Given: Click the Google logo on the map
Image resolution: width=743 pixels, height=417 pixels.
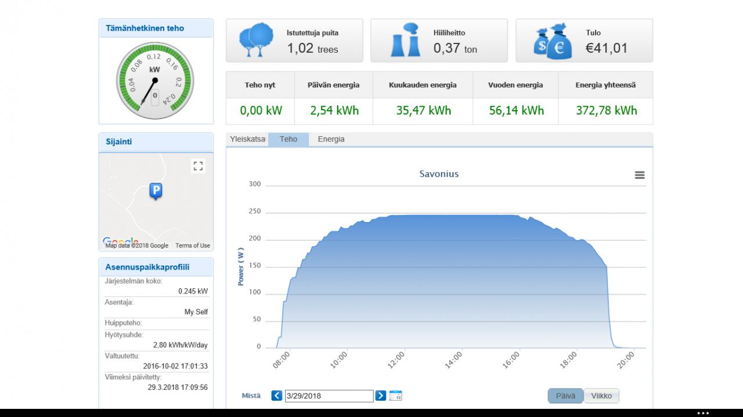Looking at the screenshot, I should coord(121,241).
